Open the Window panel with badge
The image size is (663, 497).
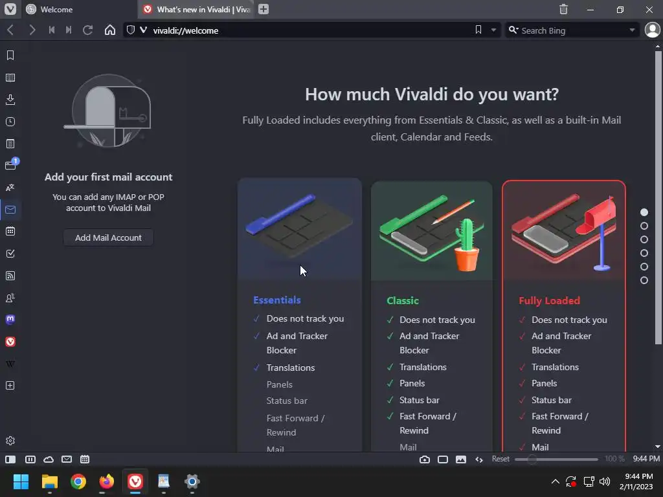(x=11, y=164)
